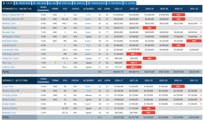This screenshot has width=203, height=121.
Task: Click info icon on Eller's UFA badge
Action: (136, 63)
